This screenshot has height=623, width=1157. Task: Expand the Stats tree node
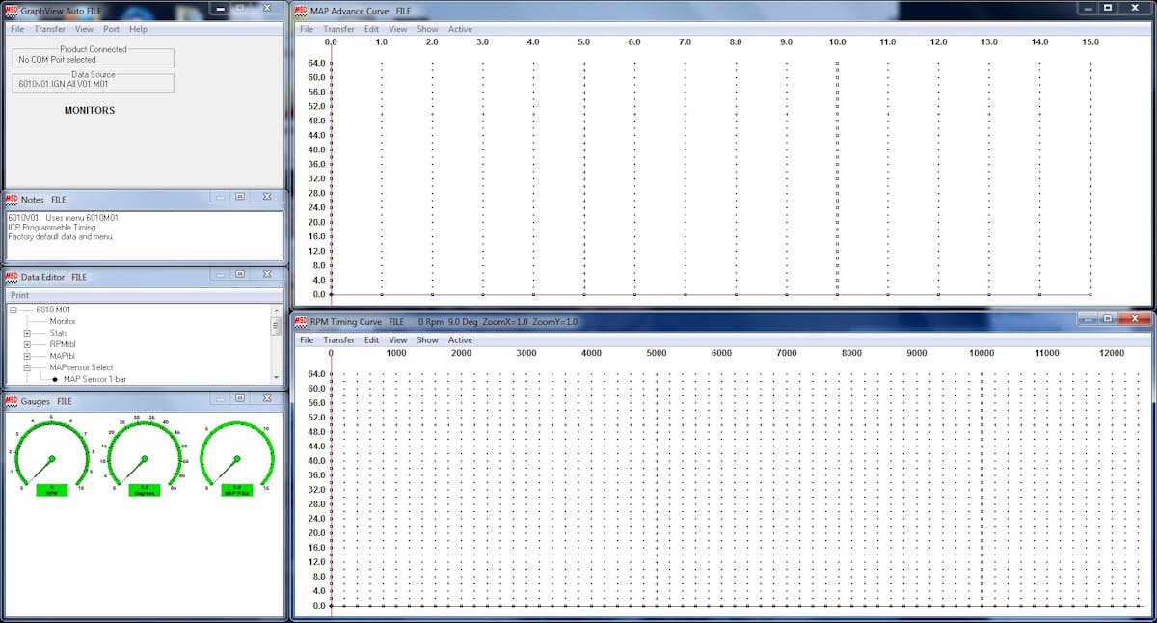point(28,333)
